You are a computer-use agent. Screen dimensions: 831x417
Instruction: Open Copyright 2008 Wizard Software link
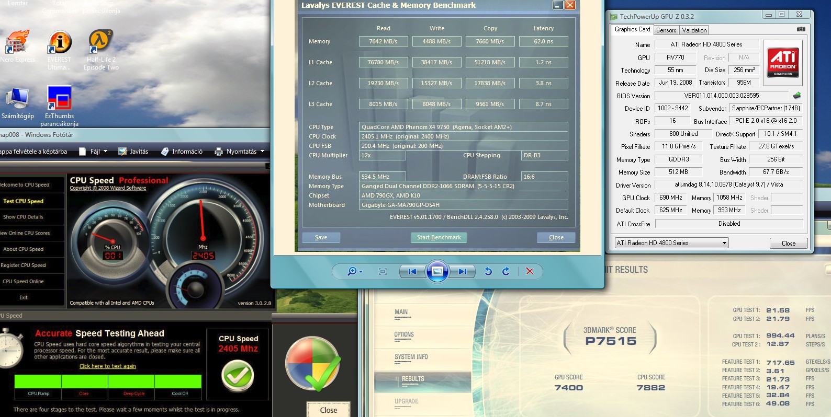pos(108,188)
